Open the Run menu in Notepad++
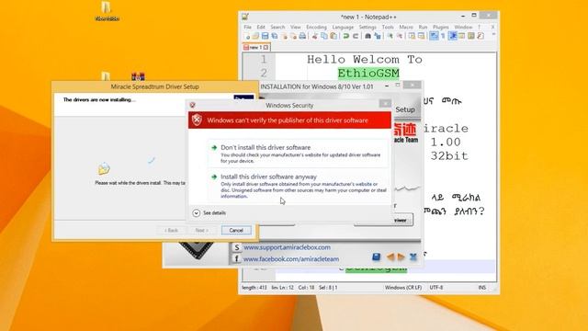Image resolution: width=588 pixels, height=331 pixels. point(423,27)
